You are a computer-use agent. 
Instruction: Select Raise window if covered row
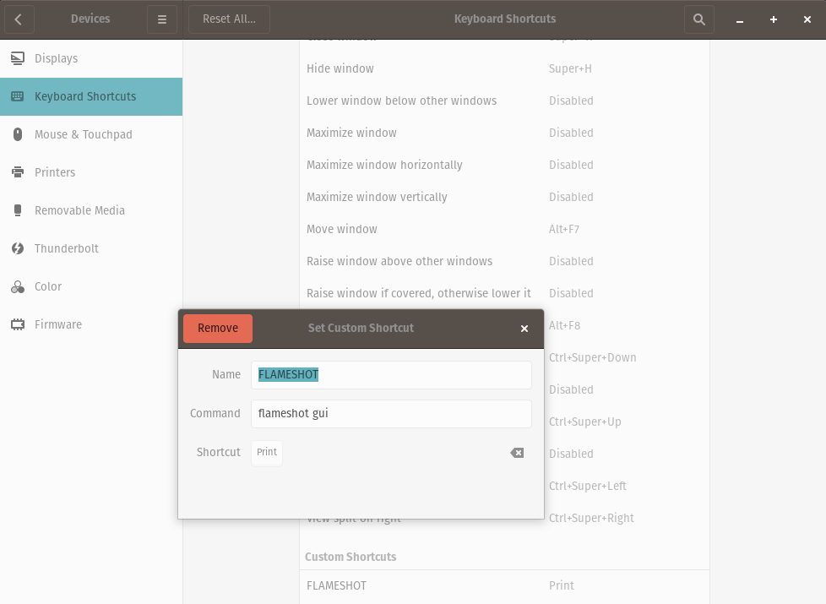tap(505, 294)
